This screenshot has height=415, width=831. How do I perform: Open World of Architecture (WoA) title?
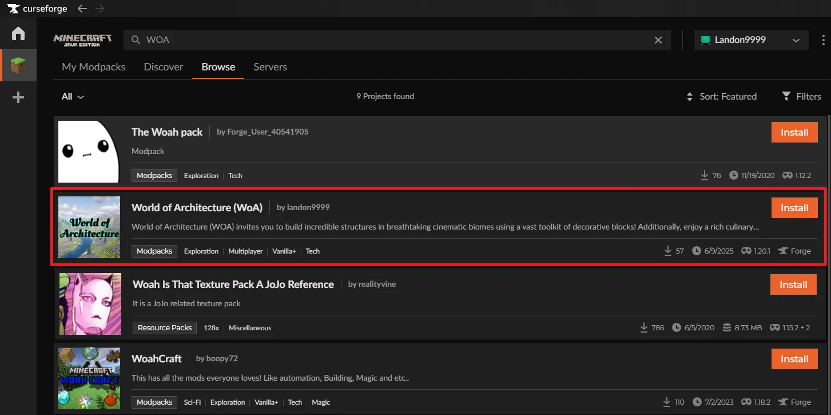pyautogui.click(x=197, y=207)
